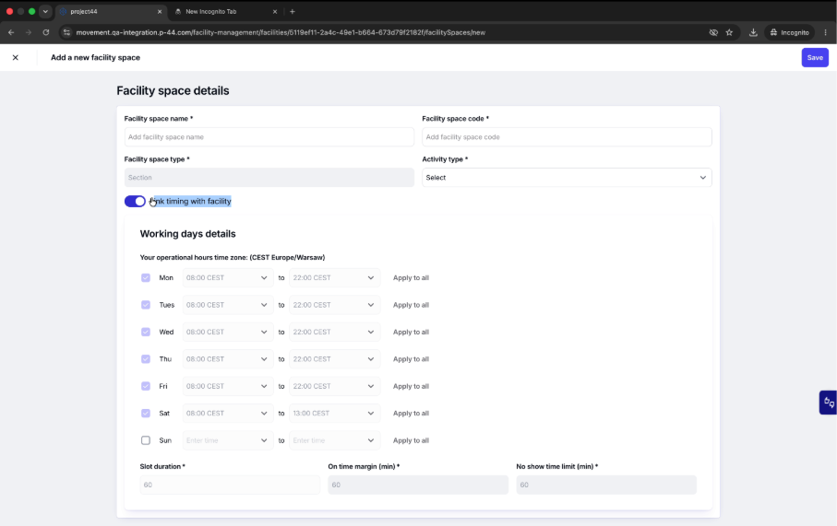Click the Incognito profile badge
Viewport: 837px width, 526px height.
[790, 32]
